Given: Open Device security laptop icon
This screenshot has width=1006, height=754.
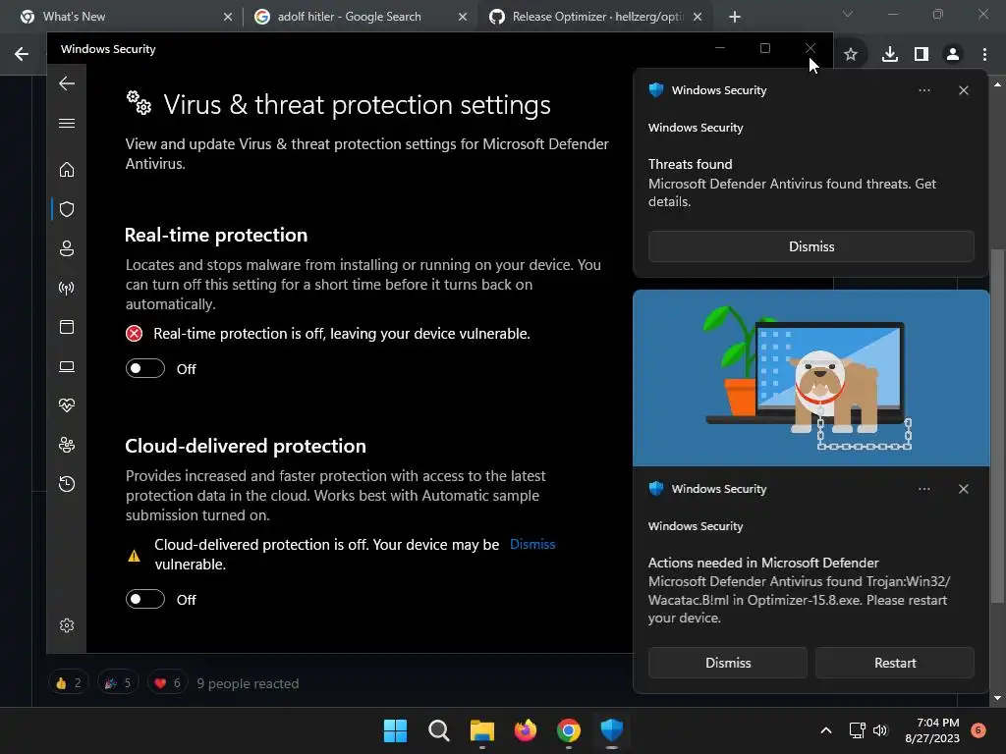Looking at the screenshot, I should coord(67,366).
